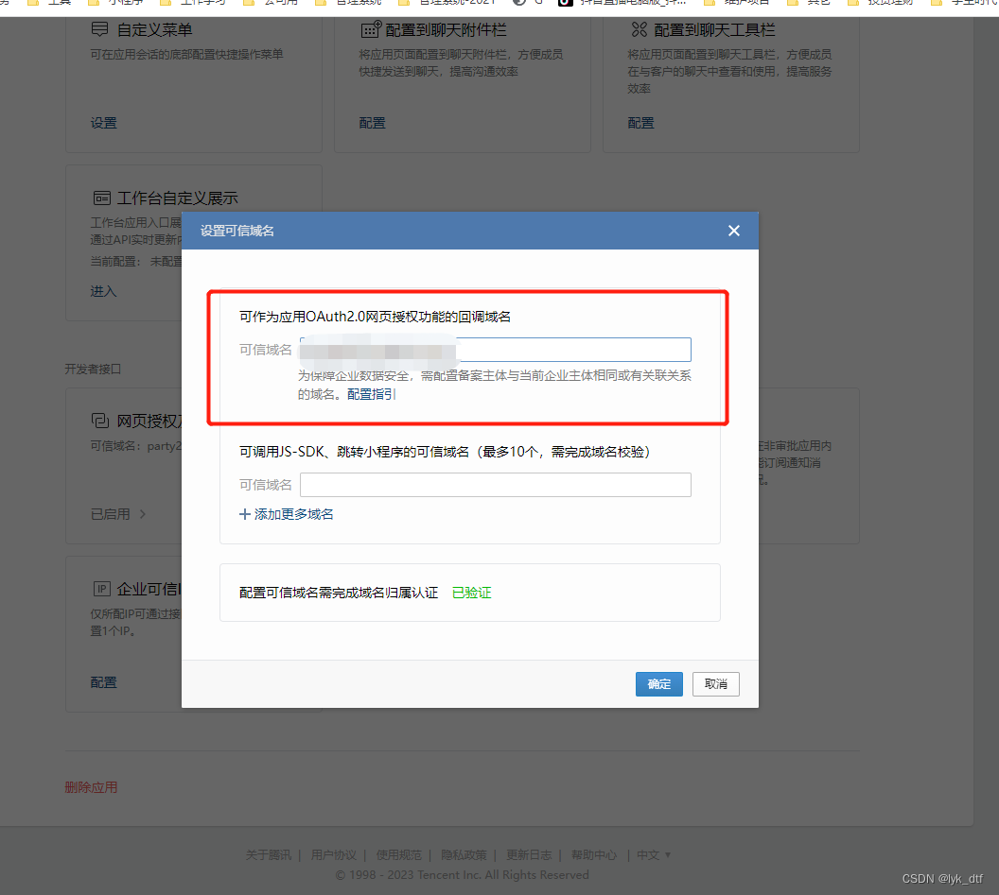
Task: Close the 设置可信域名 dialog
Action: click(x=733, y=231)
